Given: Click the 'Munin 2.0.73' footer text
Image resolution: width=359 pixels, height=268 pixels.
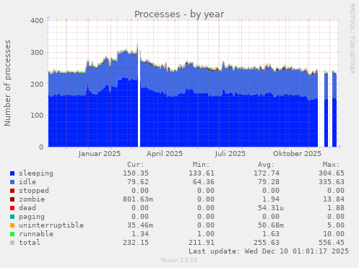Looking at the screenshot, I should tap(179, 260).
